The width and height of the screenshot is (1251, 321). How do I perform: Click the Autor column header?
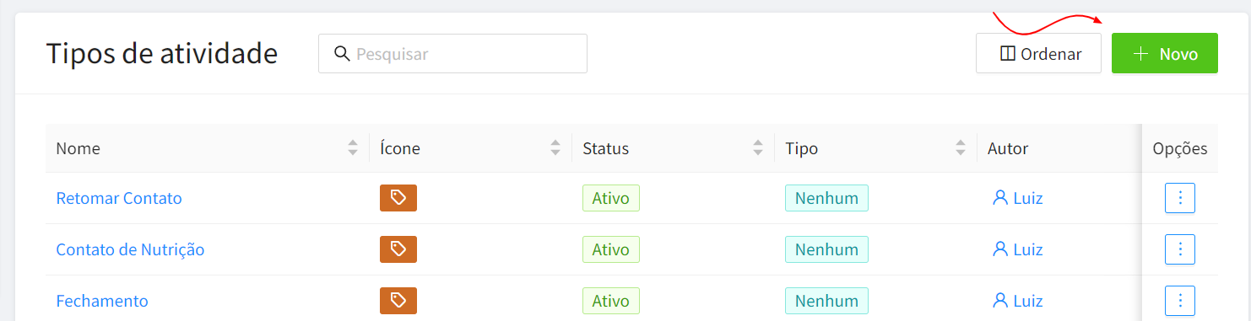(x=1008, y=148)
